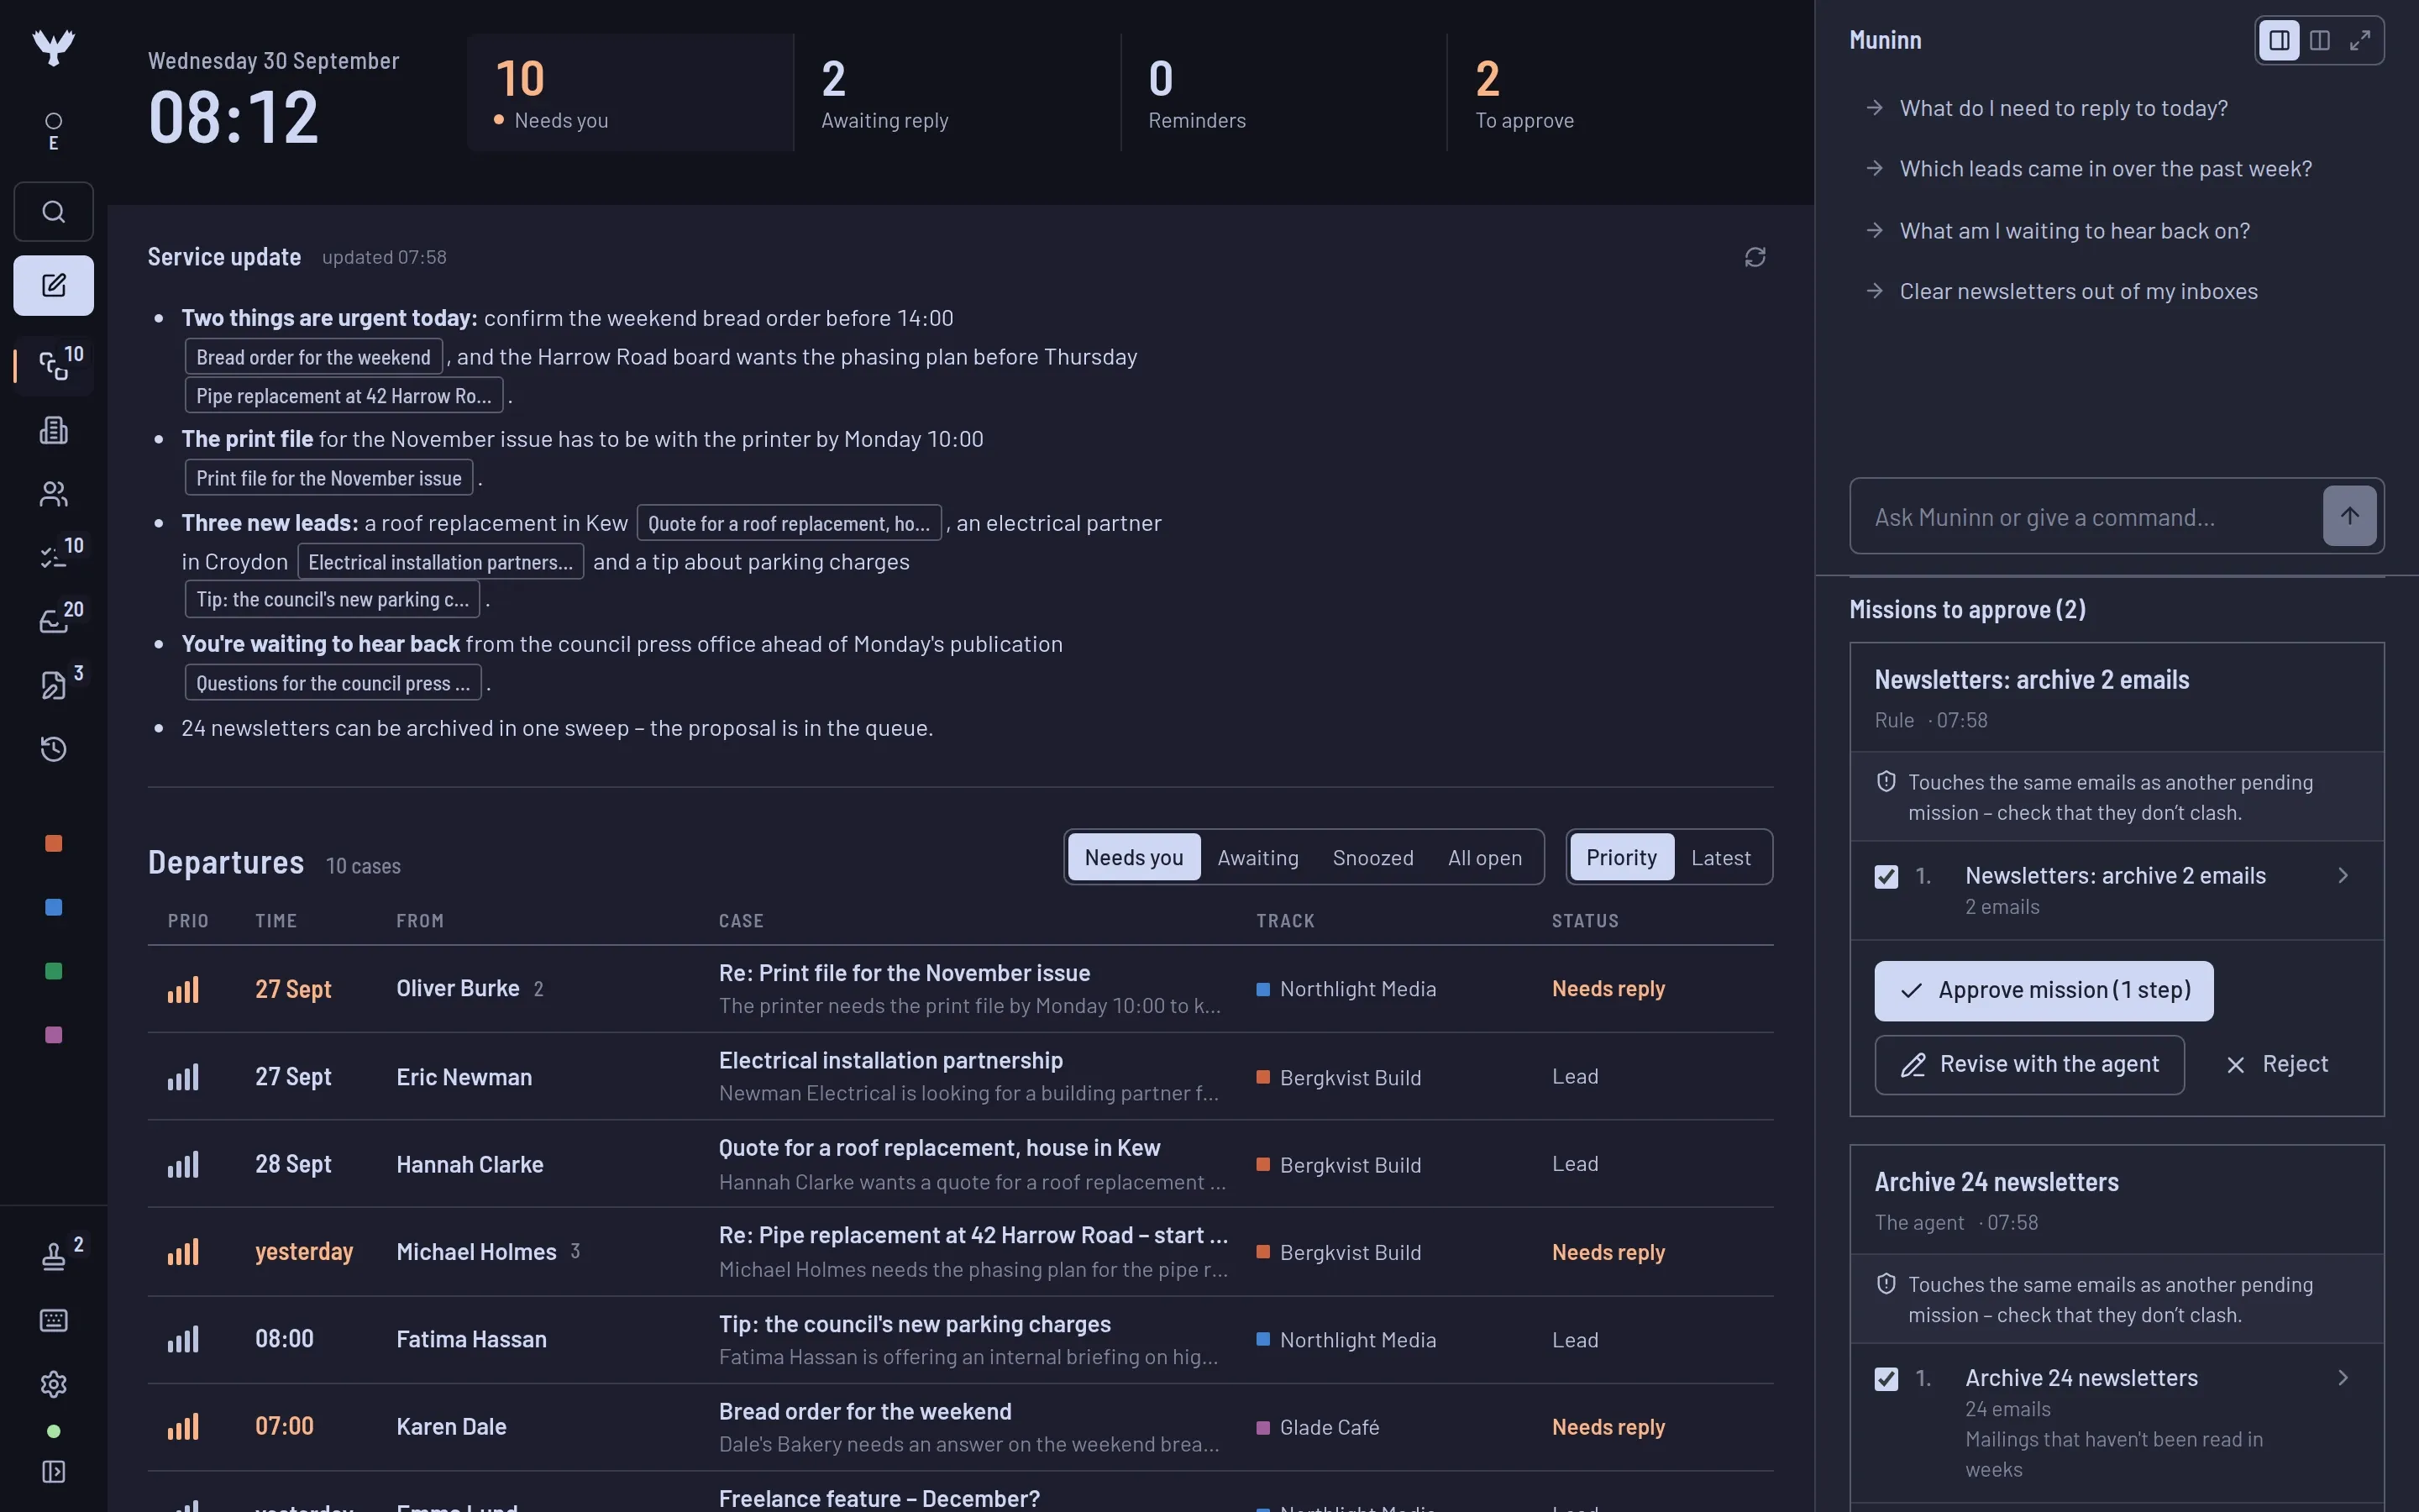
Task: Click the compose pencil icon in sidebar
Action: pyautogui.click(x=53, y=286)
